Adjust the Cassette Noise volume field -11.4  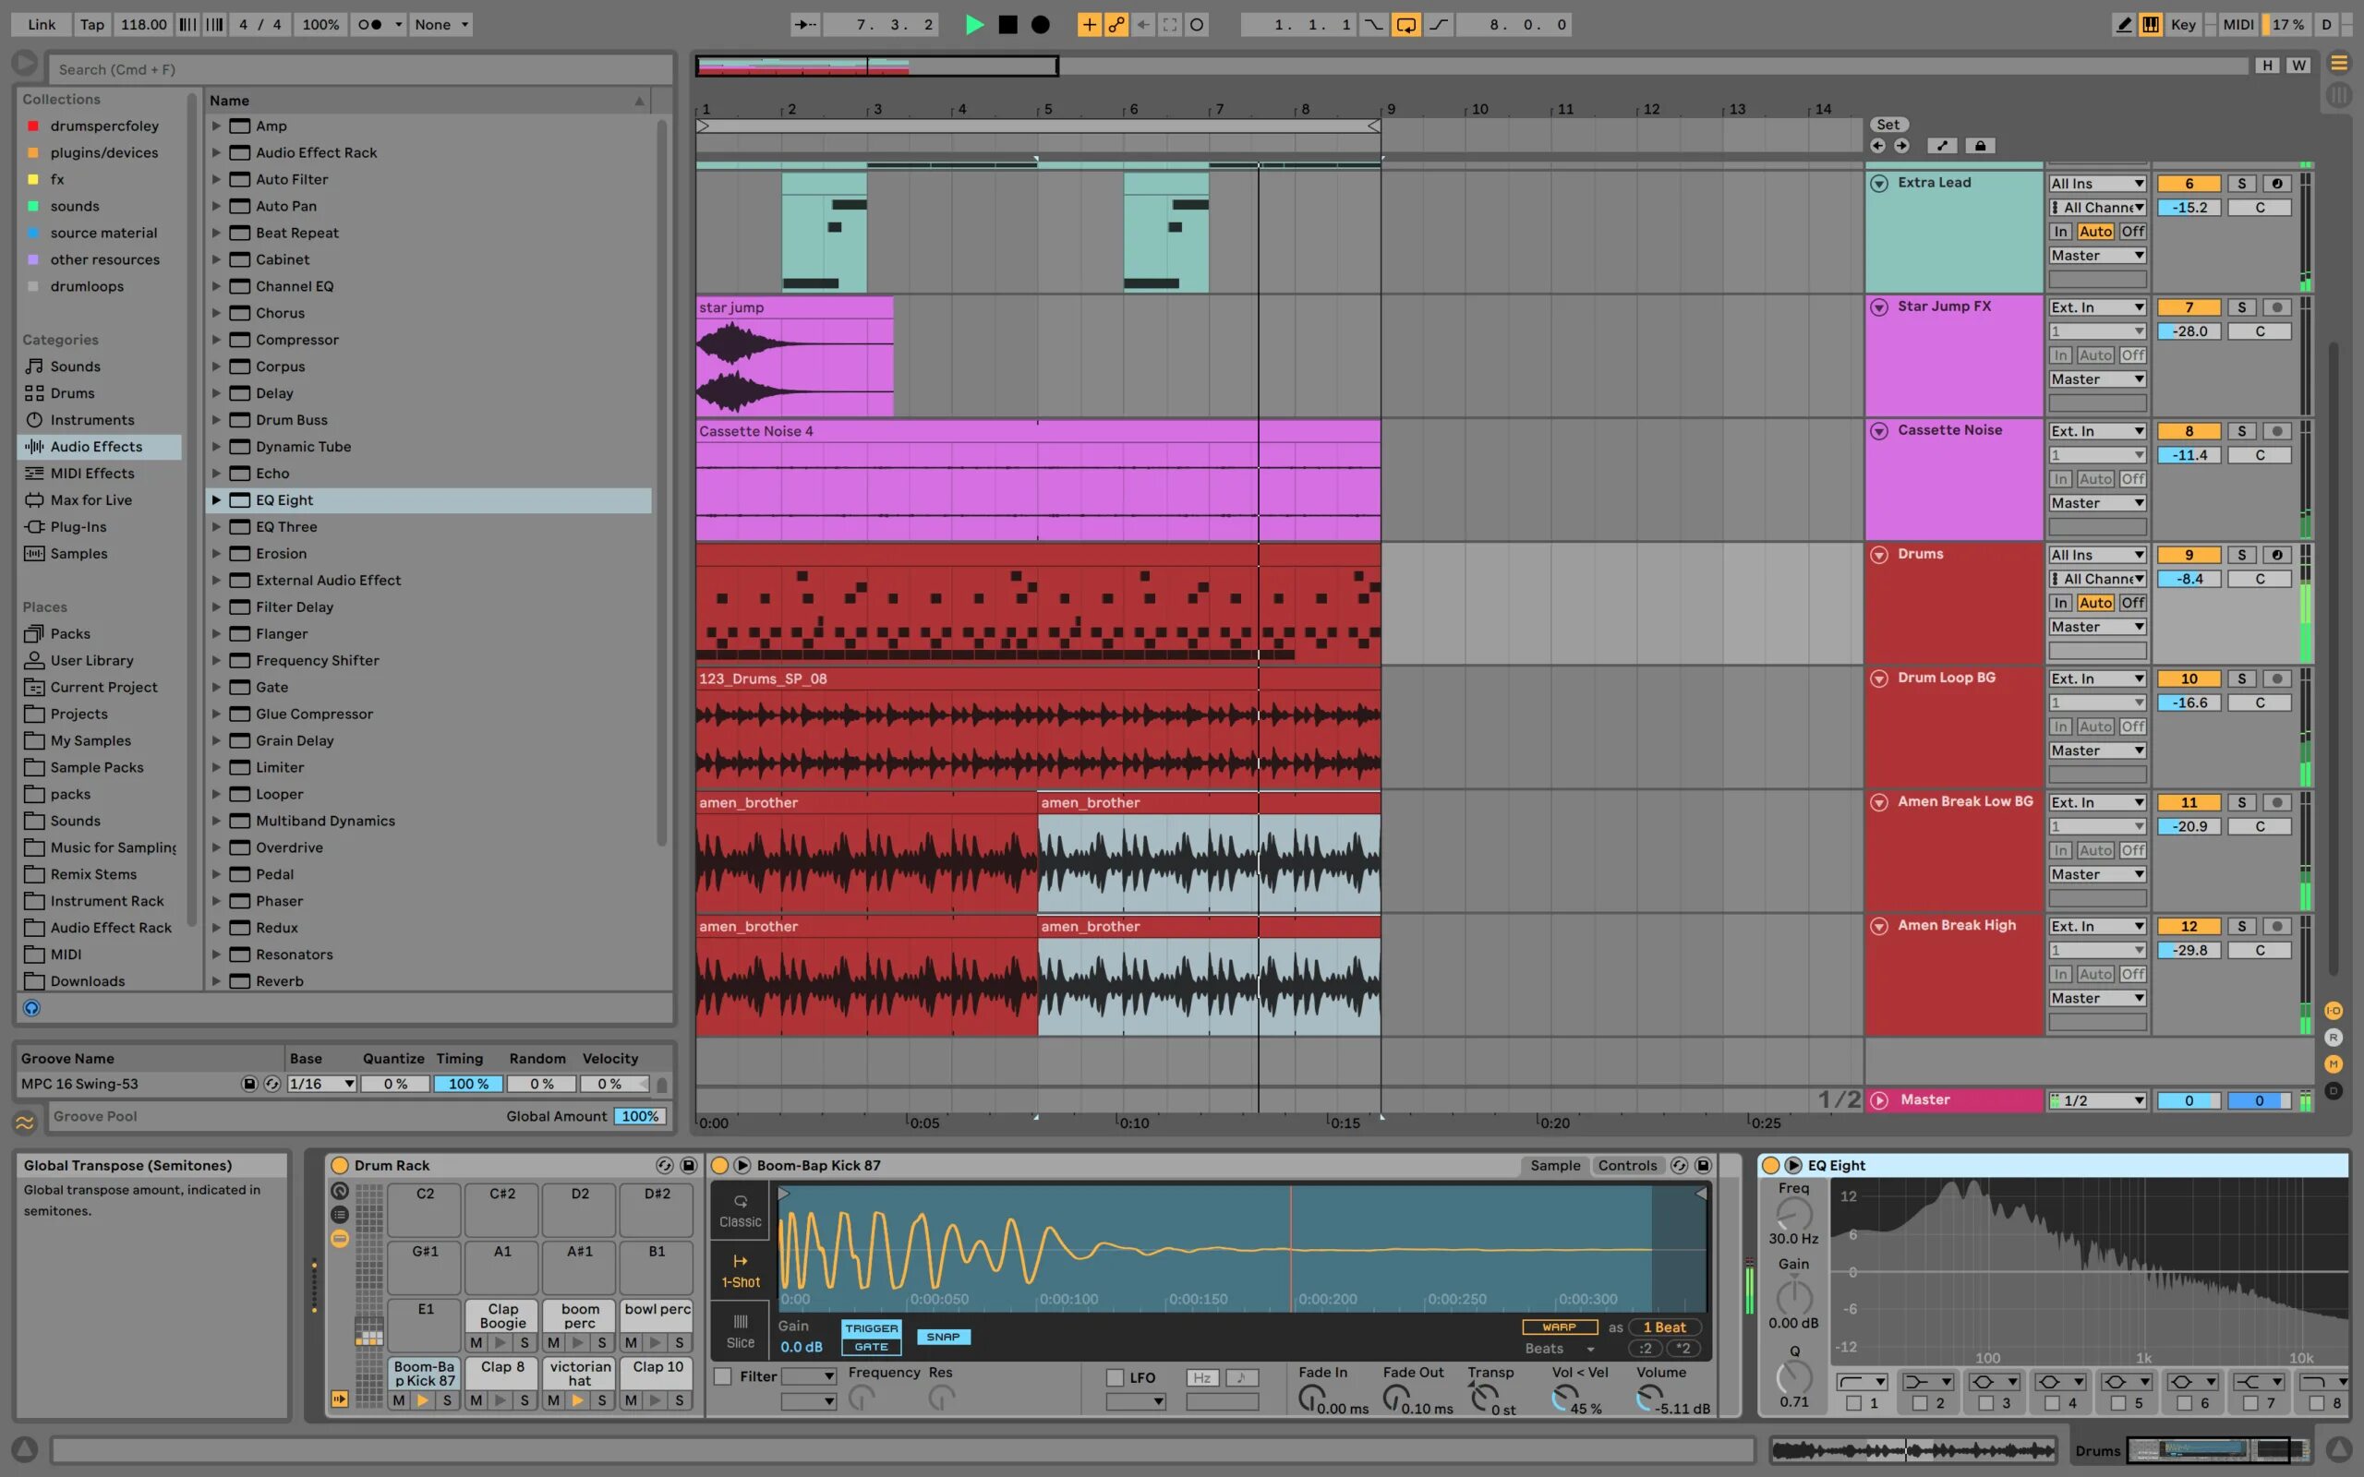2189,455
